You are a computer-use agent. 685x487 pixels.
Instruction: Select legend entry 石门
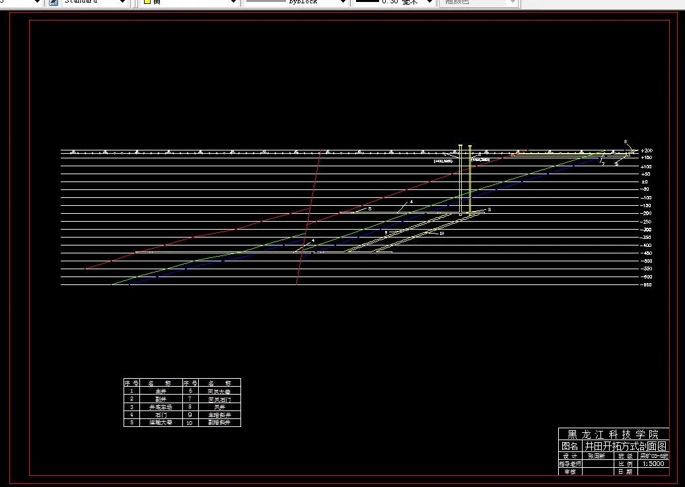click(x=161, y=415)
